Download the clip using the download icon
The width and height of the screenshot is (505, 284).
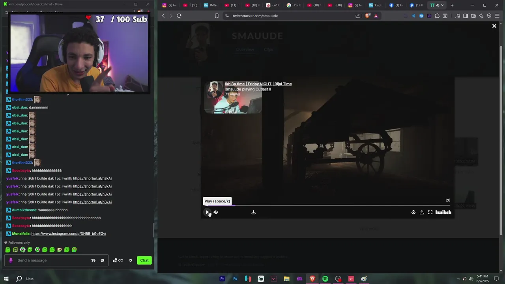[x=253, y=212]
